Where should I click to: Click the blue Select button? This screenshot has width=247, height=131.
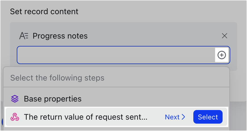coord(208,117)
